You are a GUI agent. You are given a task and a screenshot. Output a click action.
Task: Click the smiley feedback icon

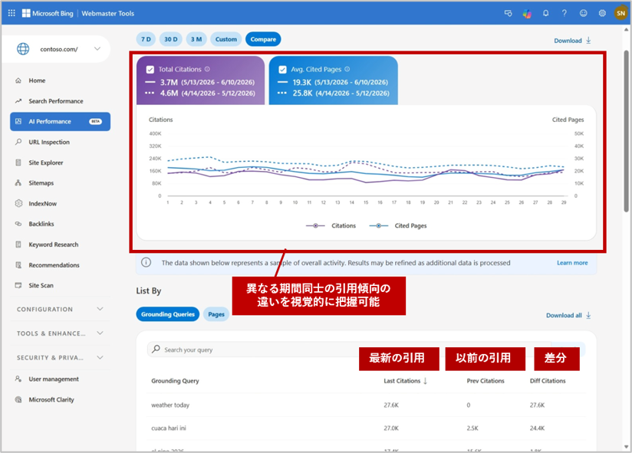click(x=583, y=13)
